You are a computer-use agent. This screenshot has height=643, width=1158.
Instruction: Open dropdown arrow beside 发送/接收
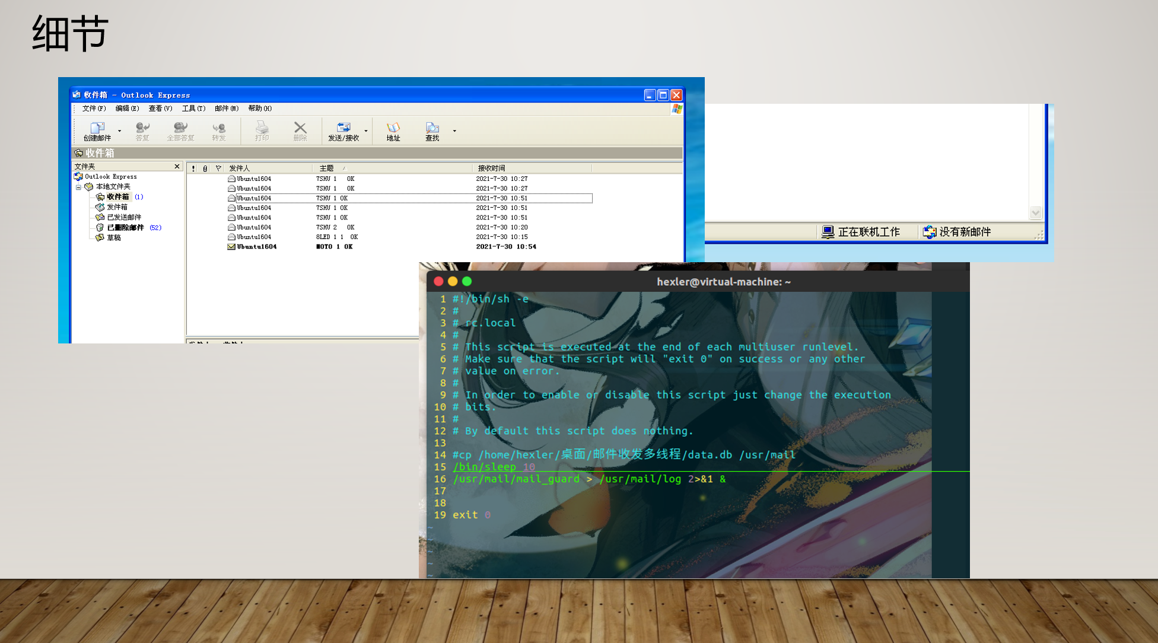[366, 131]
